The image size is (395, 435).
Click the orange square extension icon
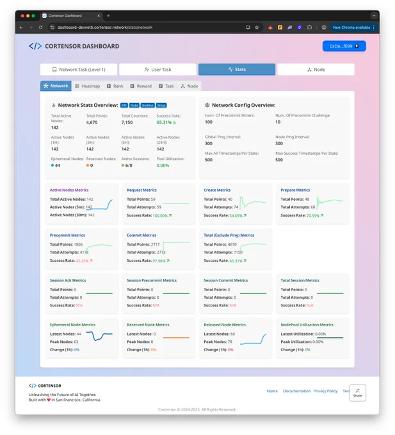click(x=280, y=27)
